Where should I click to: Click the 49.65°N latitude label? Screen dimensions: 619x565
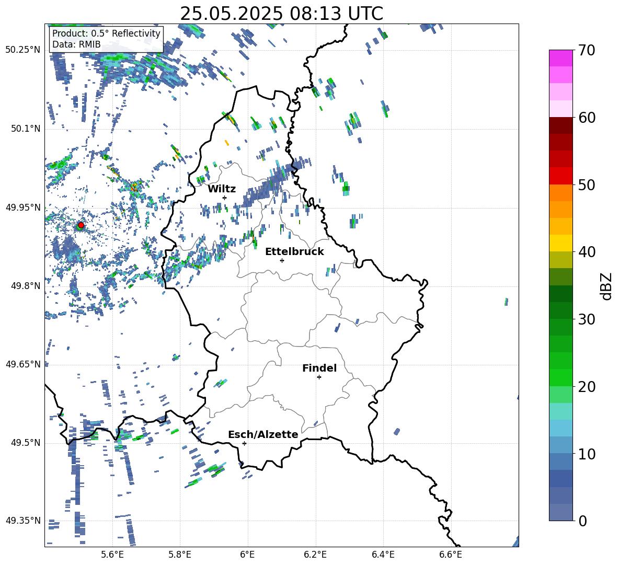(24, 364)
